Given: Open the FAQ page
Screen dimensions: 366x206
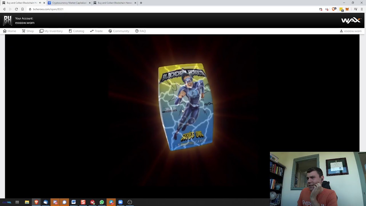Looking at the screenshot, I should click(140, 31).
